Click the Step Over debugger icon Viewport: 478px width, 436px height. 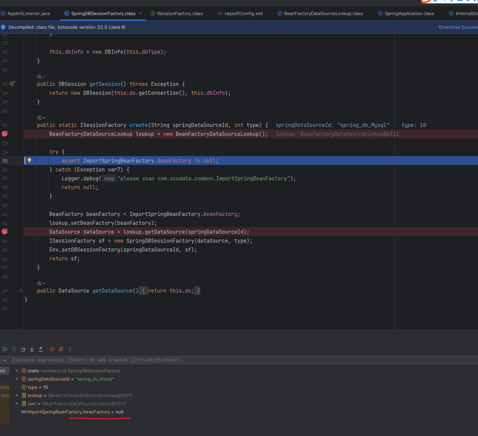point(23,349)
